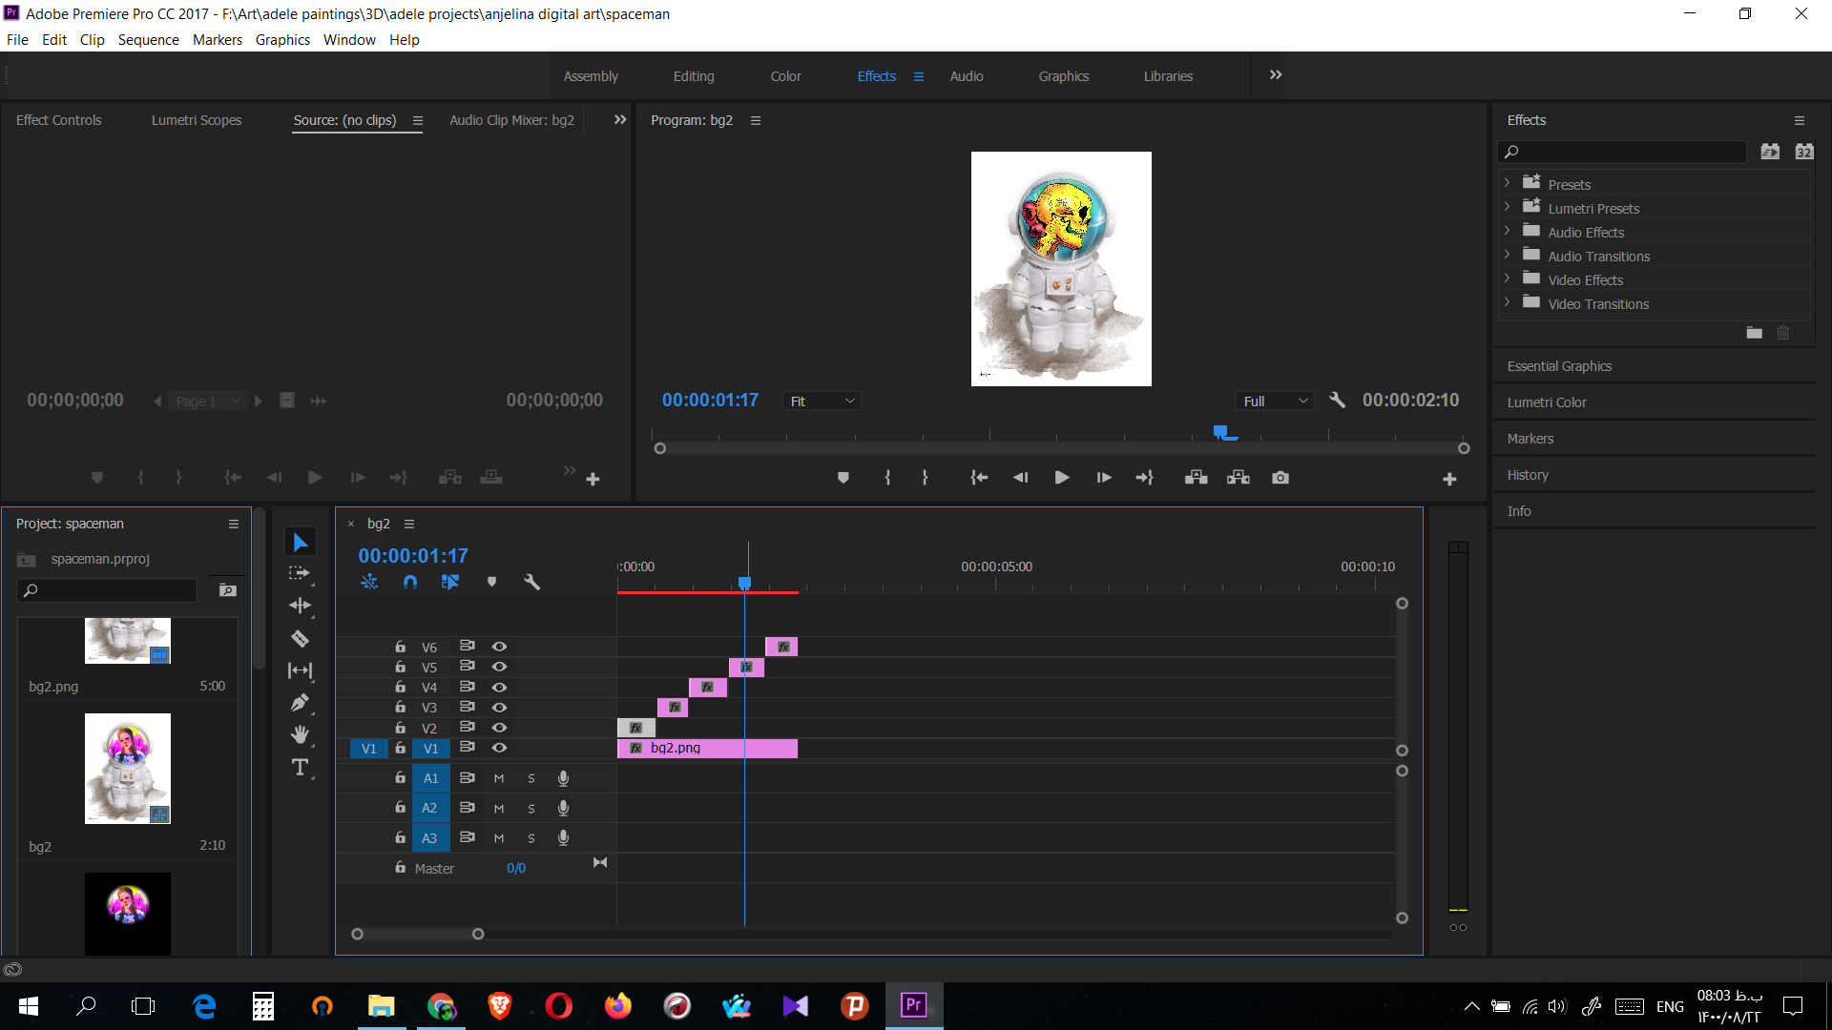The image size is (1832, 1030).
Task: Open the Lumetri Color panel
Action: point(1547,402)
